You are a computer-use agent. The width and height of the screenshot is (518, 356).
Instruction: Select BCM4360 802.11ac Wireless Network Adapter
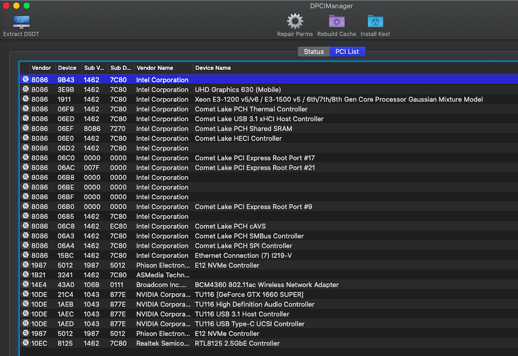click(267, 285)
